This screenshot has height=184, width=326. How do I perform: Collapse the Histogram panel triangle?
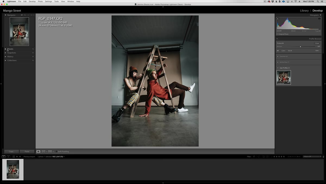(x=320, y=15)
